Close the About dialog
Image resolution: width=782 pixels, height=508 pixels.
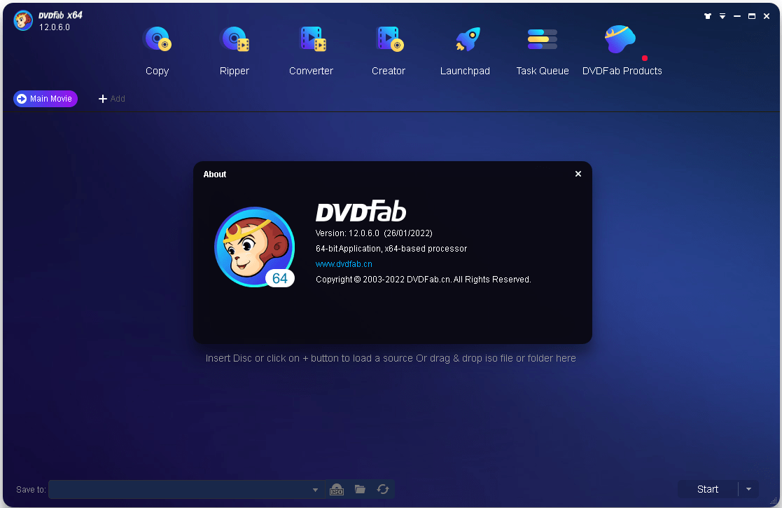tap(578, 174)
